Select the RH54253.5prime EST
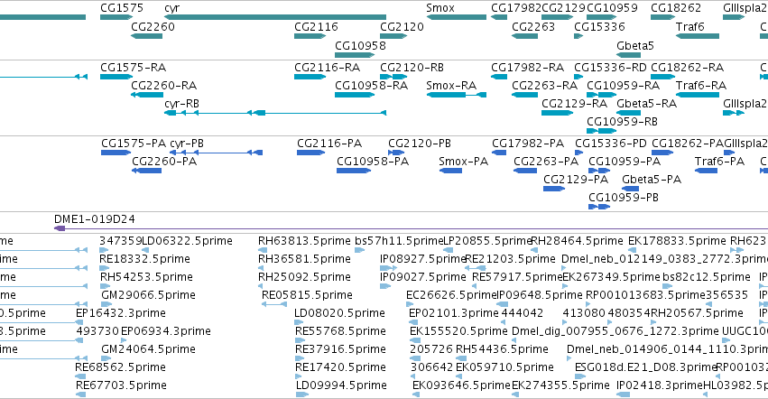Image resolution: width=768 pixels, height=399 pixels. (x=106, y=286)
